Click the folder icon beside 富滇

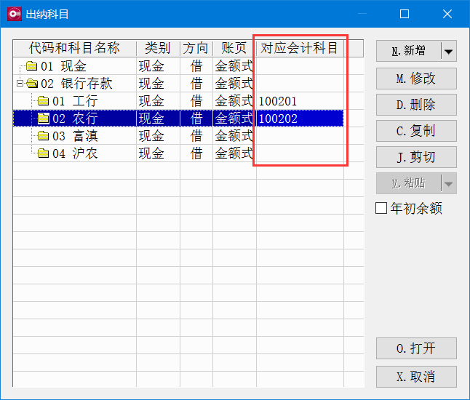(x=43, y=136)
